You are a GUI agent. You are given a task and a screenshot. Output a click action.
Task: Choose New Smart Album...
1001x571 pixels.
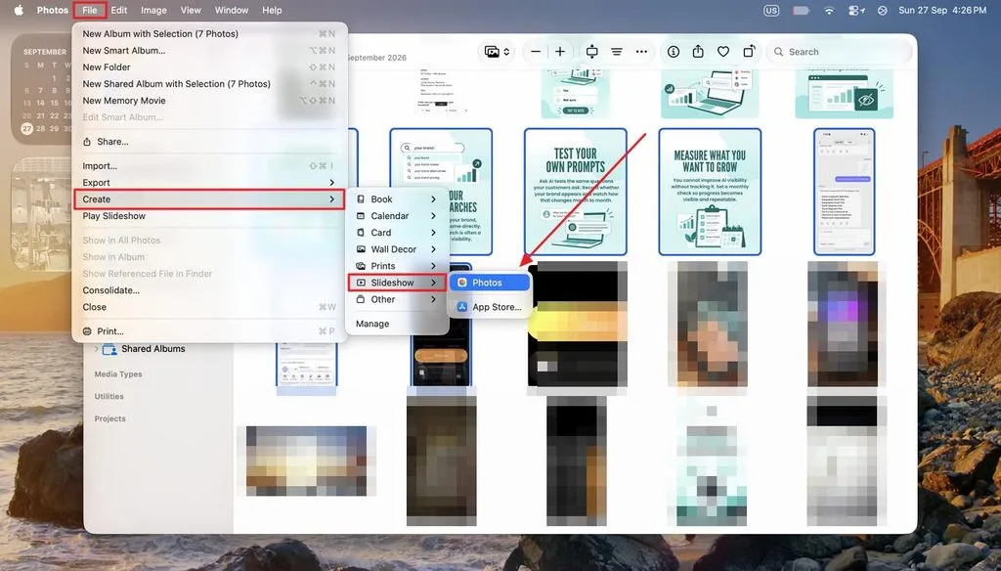tap(209, 51)
